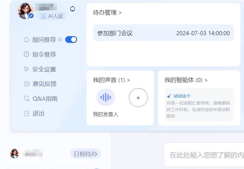The image size is (244, 169).
Task: Expand the 我的声音 (1) section
Action: tap(111, 80)
